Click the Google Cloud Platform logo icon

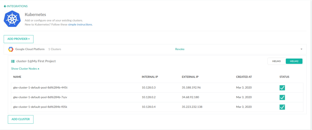(x=11, y=49)
